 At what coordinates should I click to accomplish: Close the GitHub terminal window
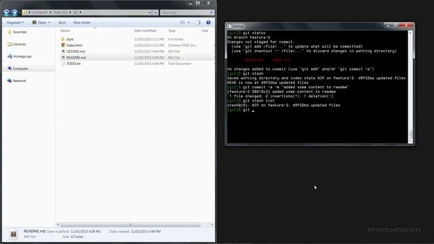[x=406, y=25]
